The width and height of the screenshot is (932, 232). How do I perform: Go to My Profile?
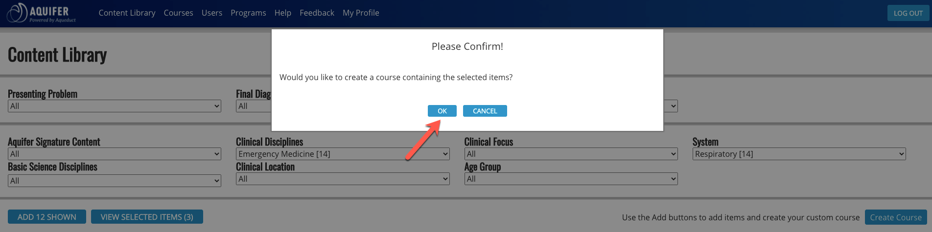click(361, 13)
